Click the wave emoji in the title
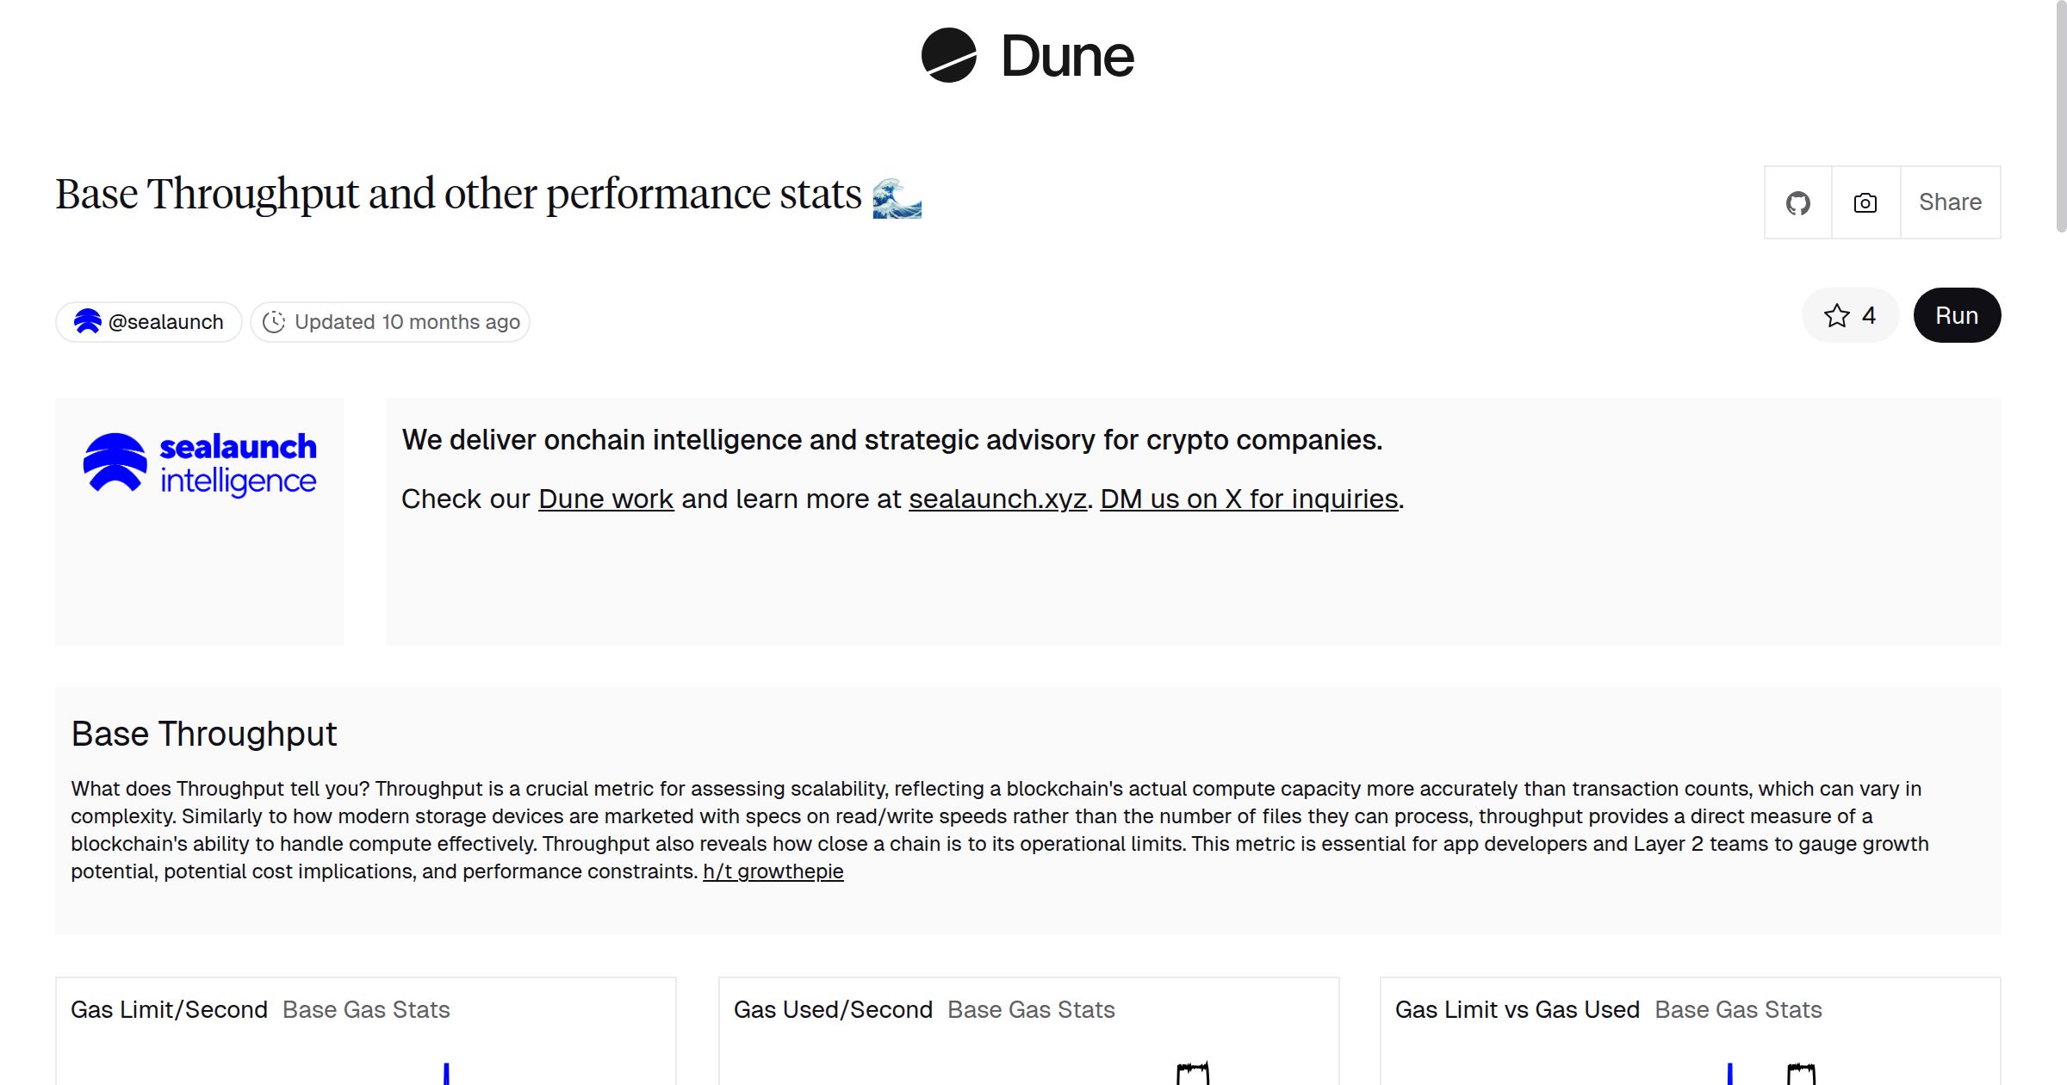Viewport: 2067px width, 1085px height. [897, 197]
